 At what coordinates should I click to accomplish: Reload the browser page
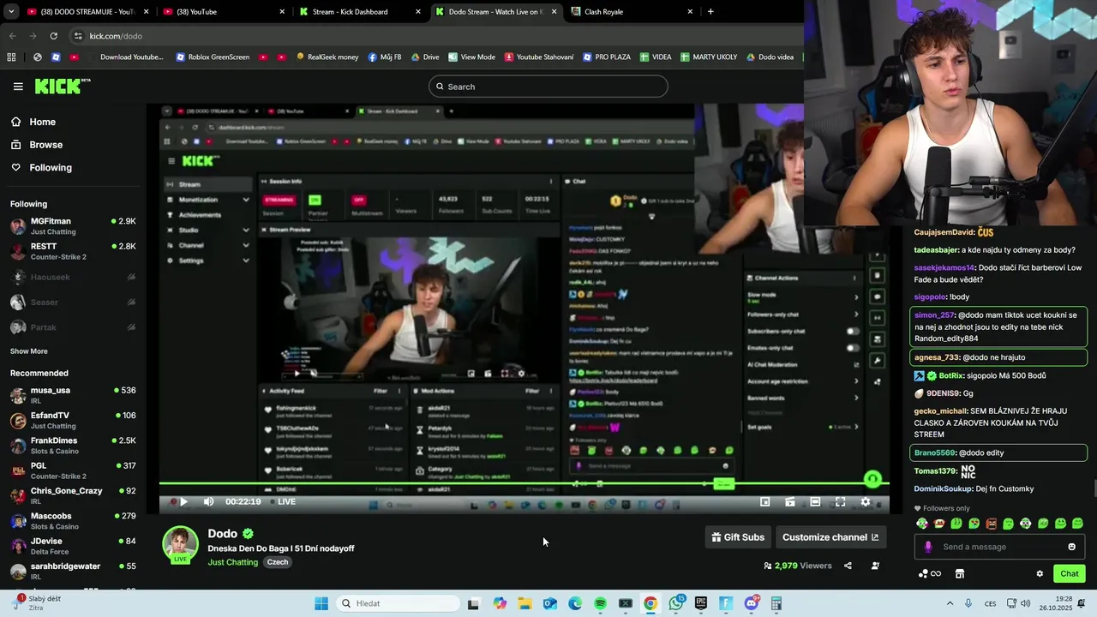[53, 36]
